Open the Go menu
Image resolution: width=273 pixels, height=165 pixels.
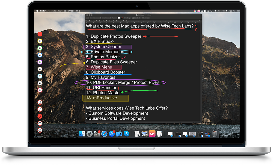click(65, 11)
